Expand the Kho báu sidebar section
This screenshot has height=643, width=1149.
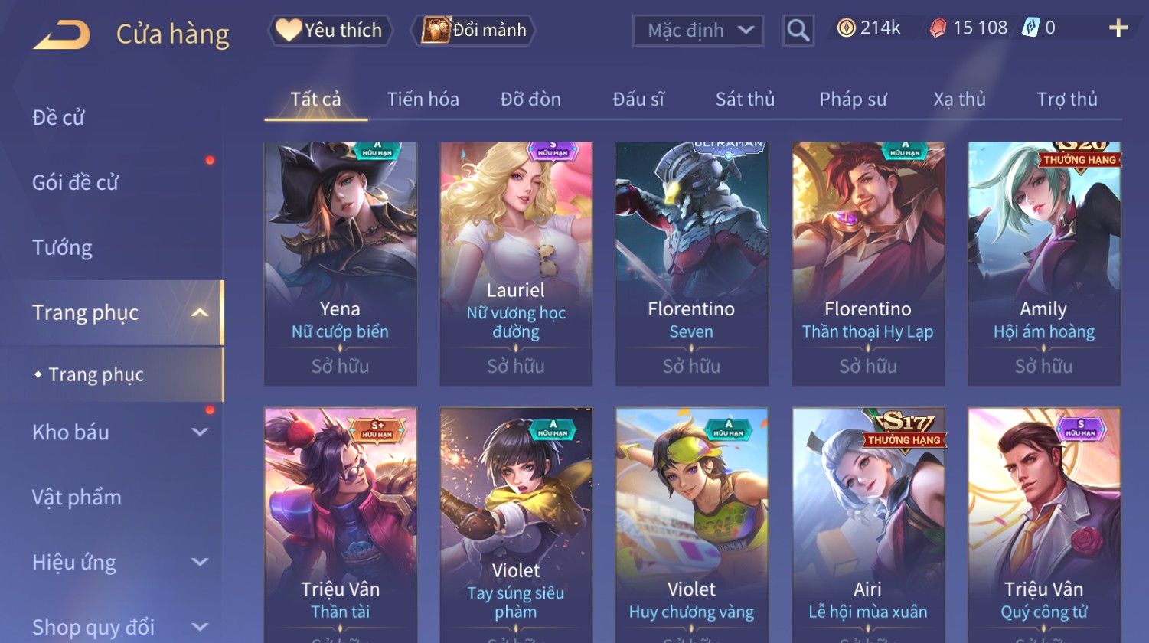click(200, 432)
